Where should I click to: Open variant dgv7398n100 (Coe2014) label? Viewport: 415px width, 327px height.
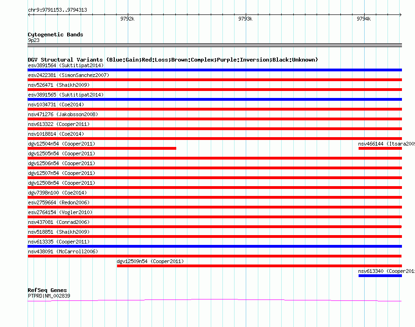57,193
